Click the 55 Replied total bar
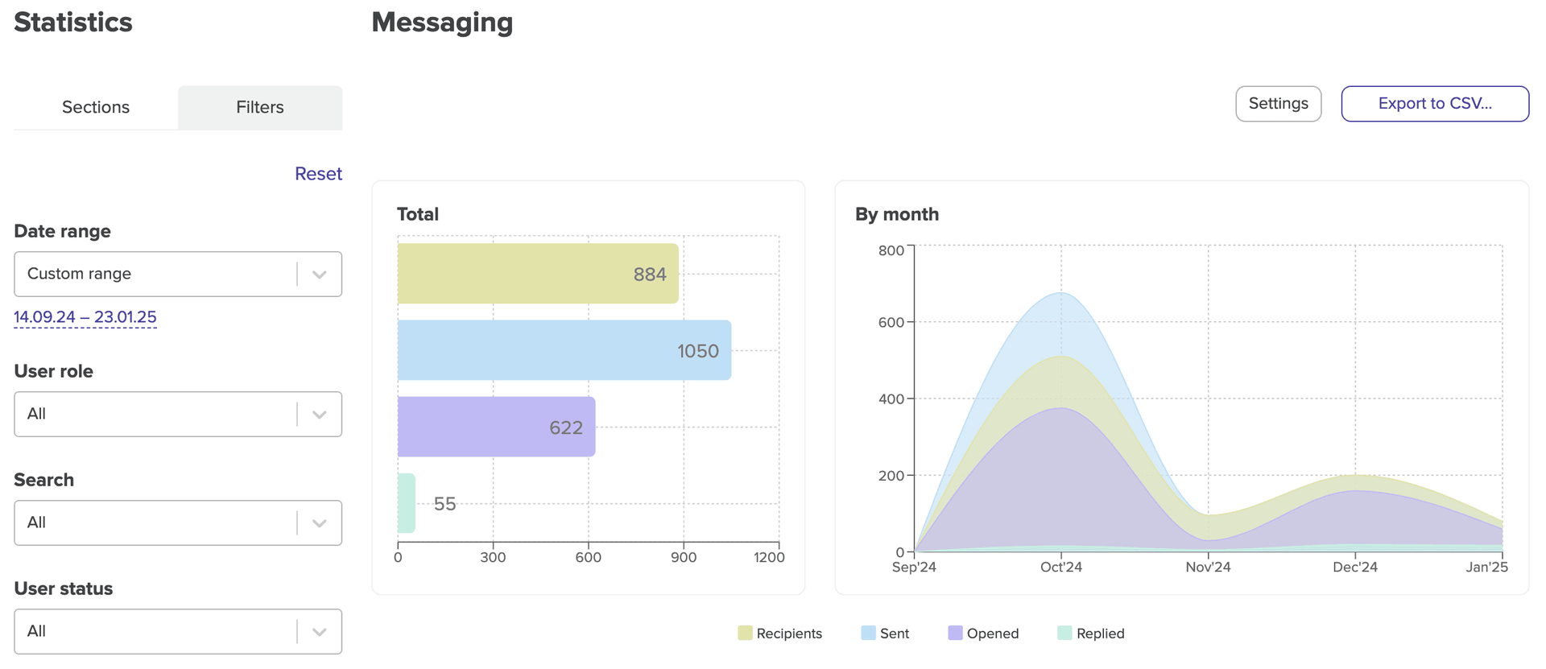Viewport: 1546px width, 669px height. 407,503
